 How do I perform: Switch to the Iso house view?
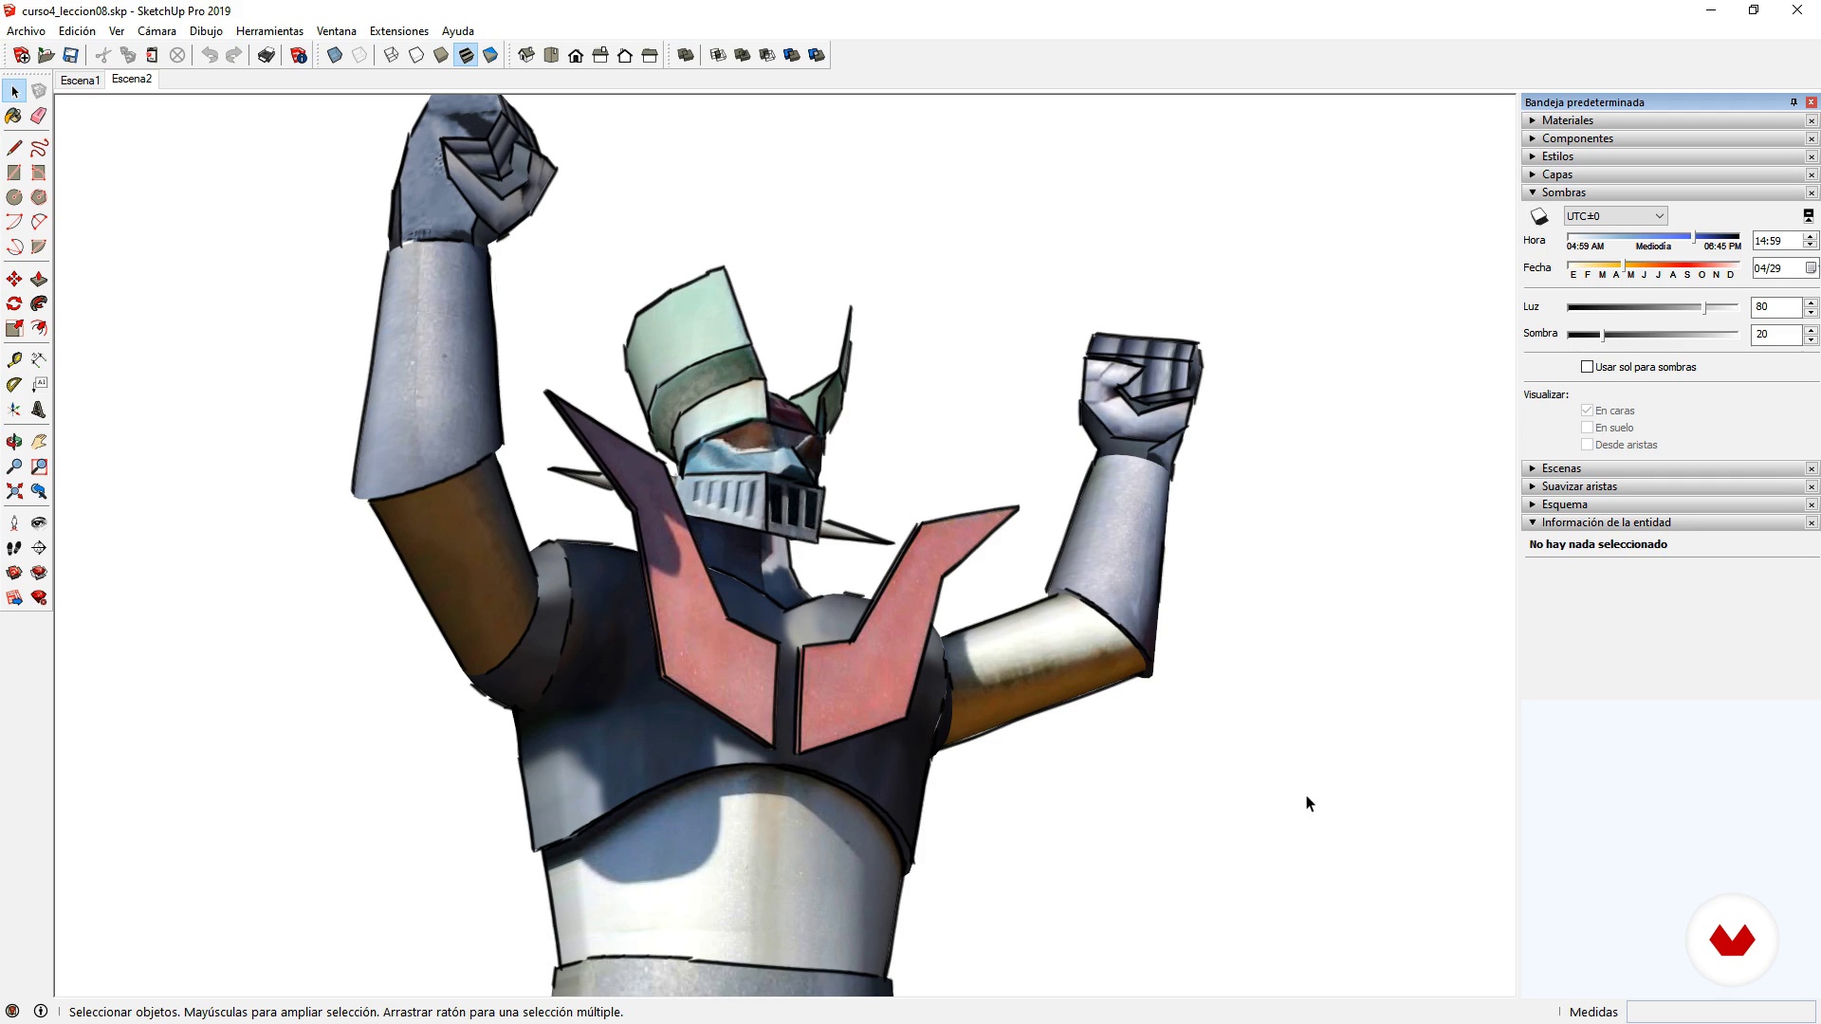click(526, 55)
